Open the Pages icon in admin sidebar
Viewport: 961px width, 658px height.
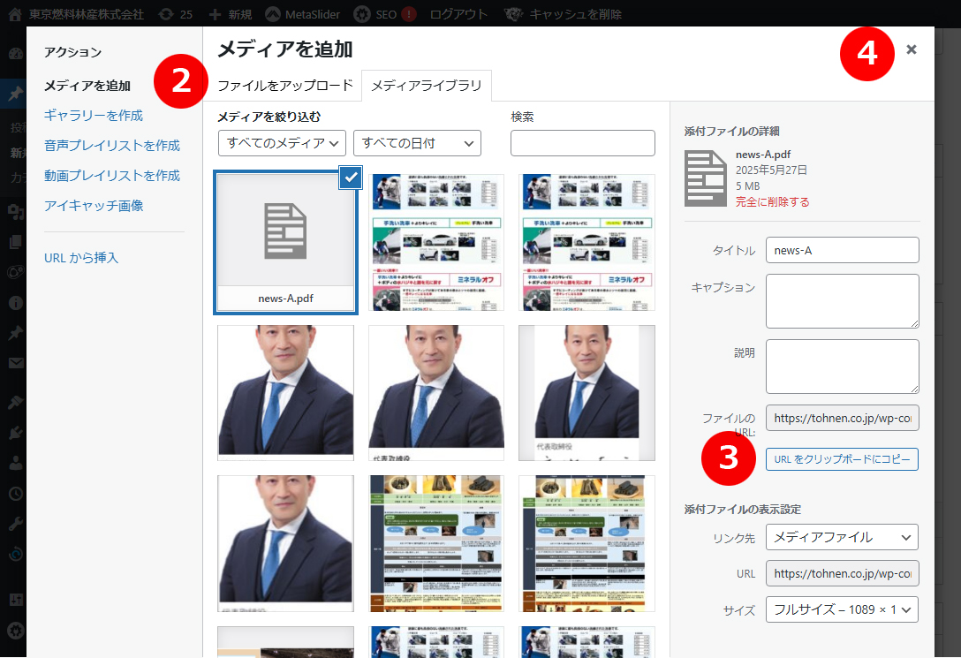(15, 242)
